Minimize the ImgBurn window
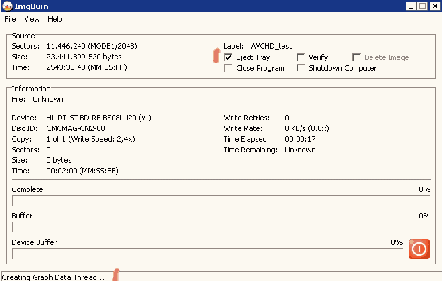The image size is (442, 281). 411,6
